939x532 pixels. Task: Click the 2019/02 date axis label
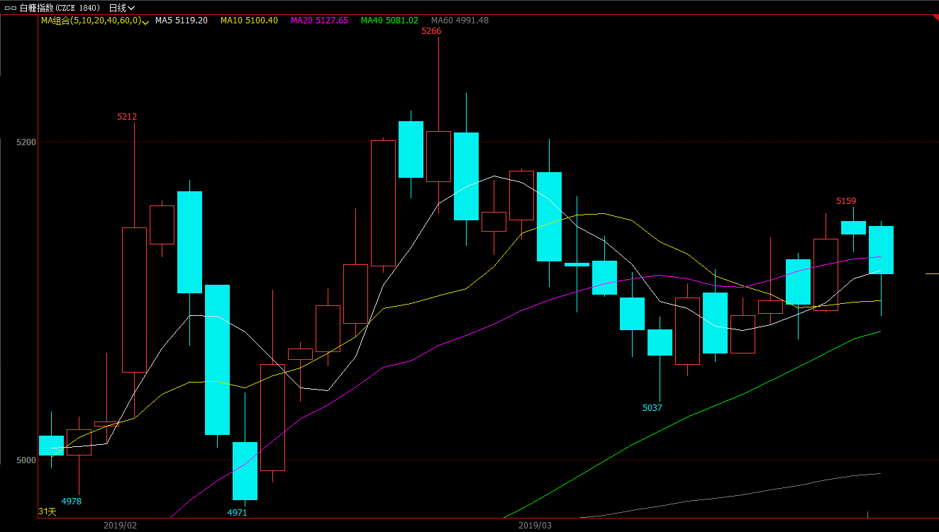(120, 526)
